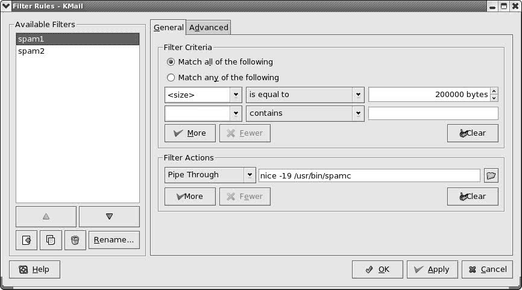Increase the size bytes value
The width and height of the screenshot is (522, 290).
coord(494,91)
